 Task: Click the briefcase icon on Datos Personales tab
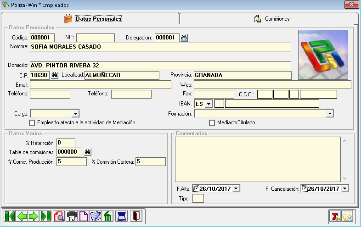68,19
